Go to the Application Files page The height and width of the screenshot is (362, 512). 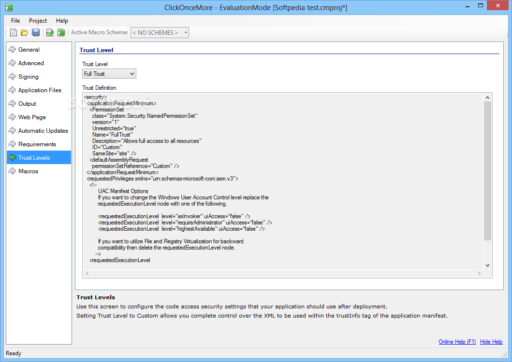click(39, 90)
